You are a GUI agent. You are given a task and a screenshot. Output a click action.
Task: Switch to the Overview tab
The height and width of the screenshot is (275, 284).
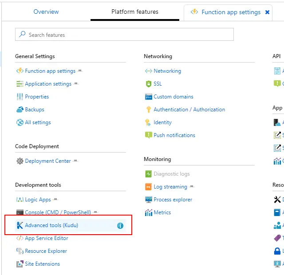click(x=46, y=12)
